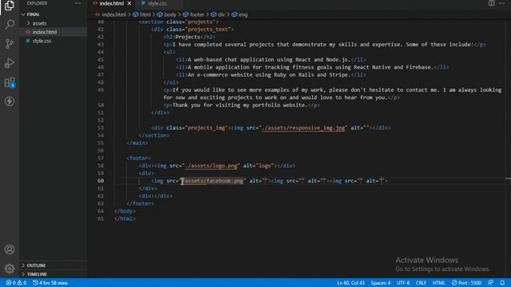Viewport: 511px width, 287px height.
Task: Change indentation via Spaces: 4
Action: tap(380, 283)
